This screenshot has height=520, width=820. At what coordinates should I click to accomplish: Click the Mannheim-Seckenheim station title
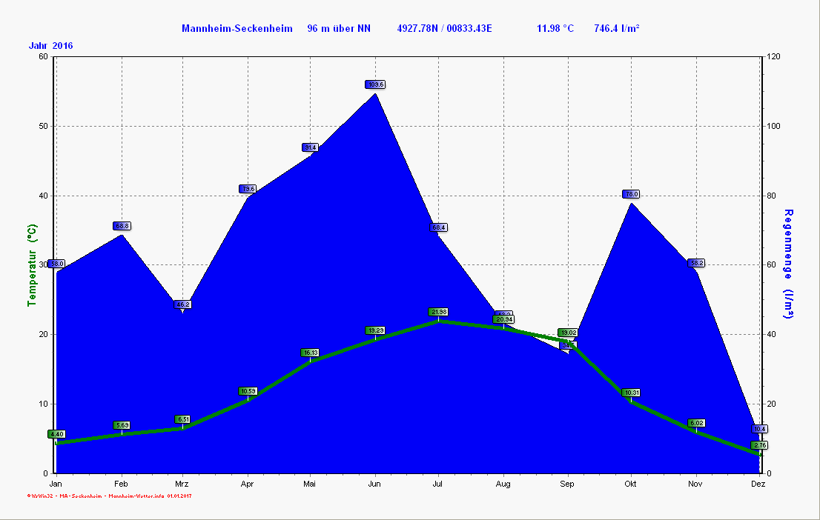pos(237,29)
